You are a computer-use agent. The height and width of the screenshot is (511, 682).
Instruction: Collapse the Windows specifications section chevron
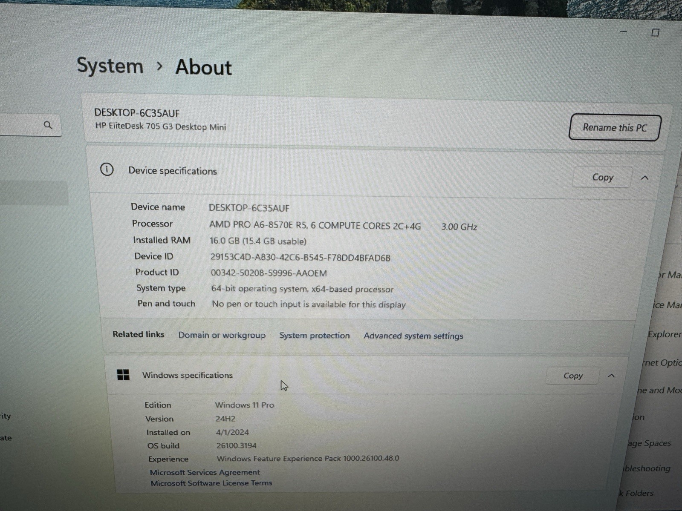[611, 376]
